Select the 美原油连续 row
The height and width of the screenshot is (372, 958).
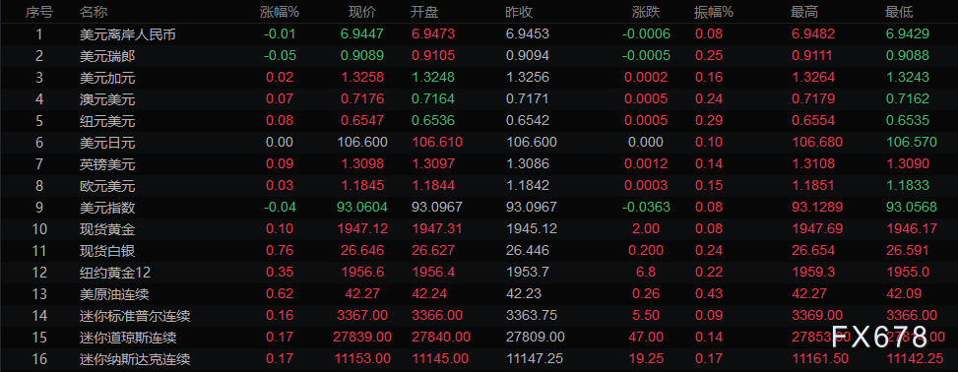click(479, 294)
